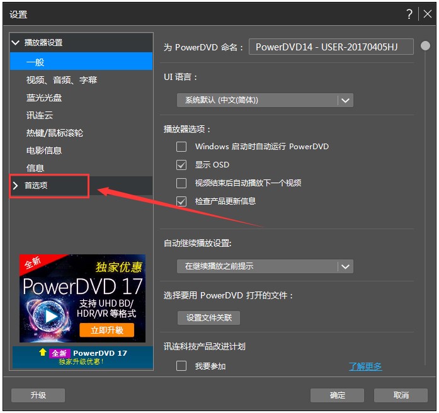
Task: Enable 视频结束后自动播放下一个视频
Action: click(181, 183)
